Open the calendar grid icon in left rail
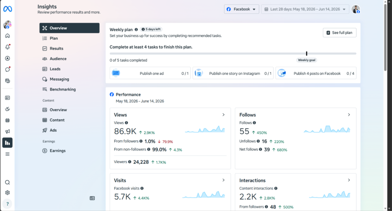 tap(8, 120)
